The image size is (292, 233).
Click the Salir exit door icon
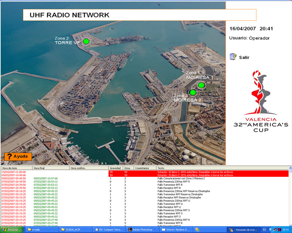point(233,57)
